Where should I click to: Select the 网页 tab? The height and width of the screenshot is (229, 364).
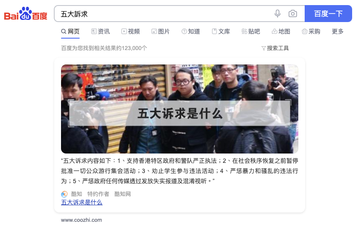70,31
